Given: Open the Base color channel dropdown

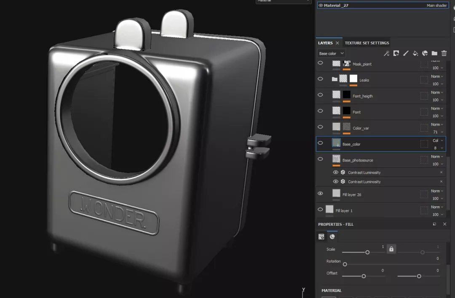Looking at the screenshot, I should tap(331, 53).
